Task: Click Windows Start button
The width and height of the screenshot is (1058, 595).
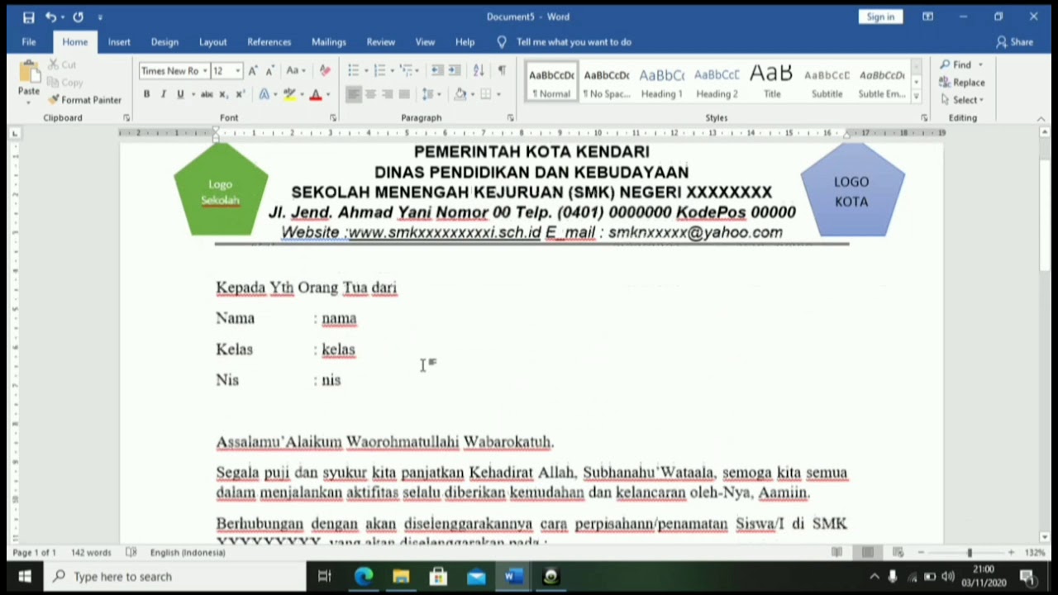Action: pos(24,577)
